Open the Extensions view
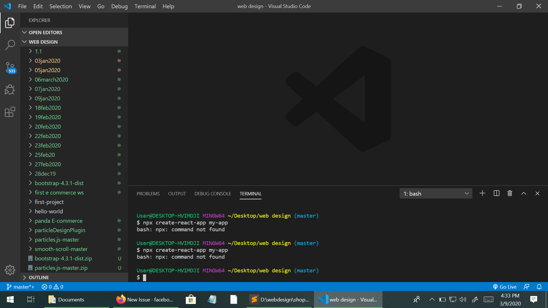 pyautogui.click(x=10, y=112)
